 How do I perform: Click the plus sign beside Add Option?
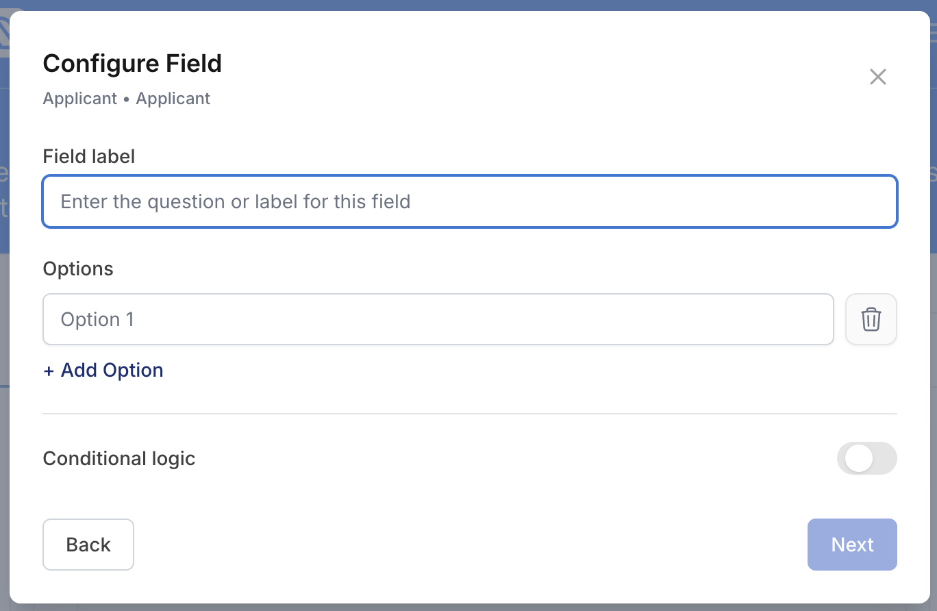click(x=49, y=371)
